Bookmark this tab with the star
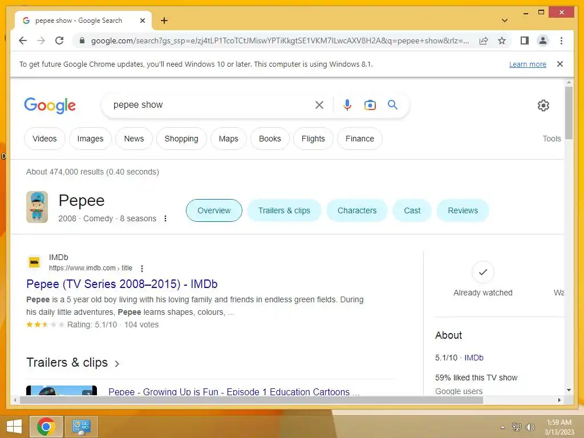This screenshot has width=584, height=438. point(502,40)
